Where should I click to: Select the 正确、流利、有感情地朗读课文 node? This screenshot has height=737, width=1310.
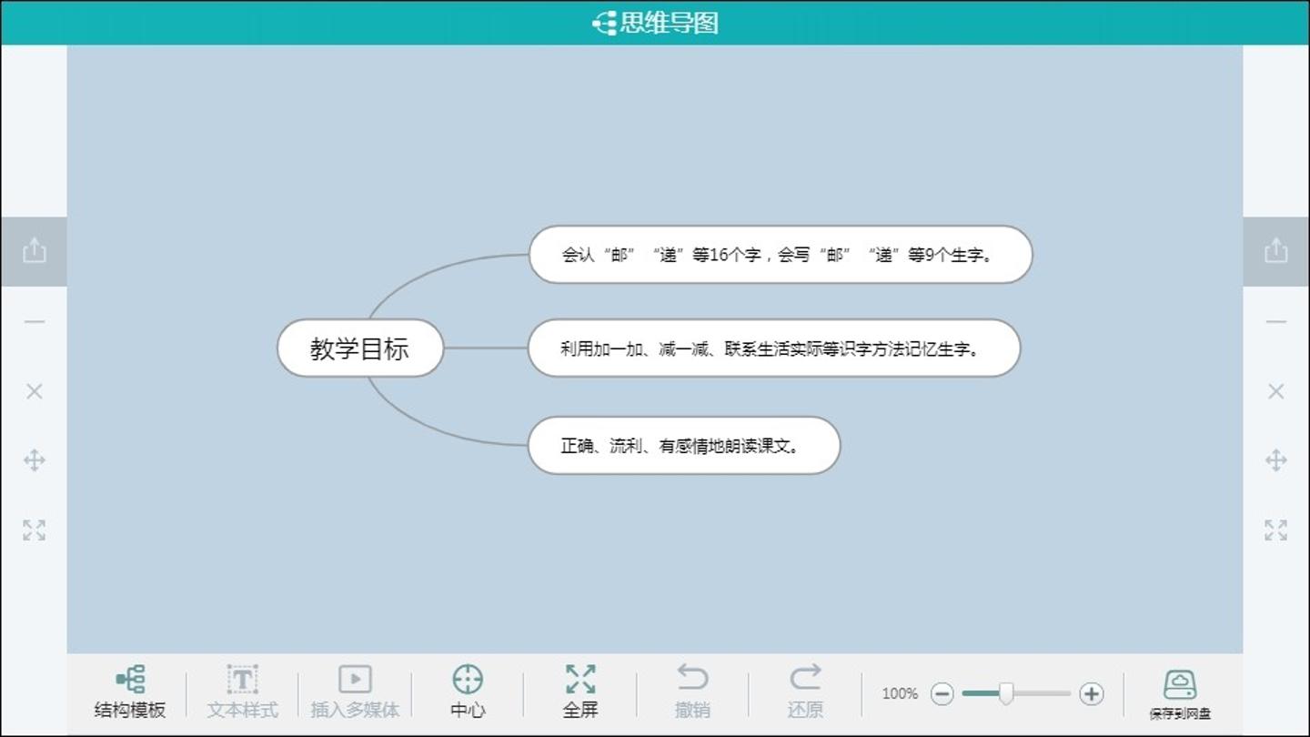point(683,446)
